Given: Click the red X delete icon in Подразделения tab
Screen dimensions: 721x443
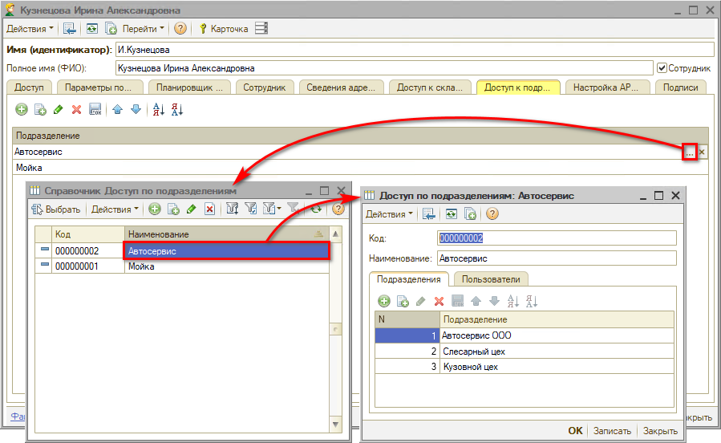Looking at the screenshot, I should pos(439,301).
